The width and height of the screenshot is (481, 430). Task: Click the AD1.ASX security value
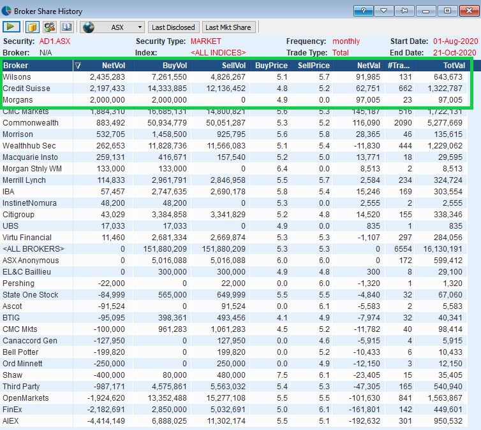coord(55,41)
